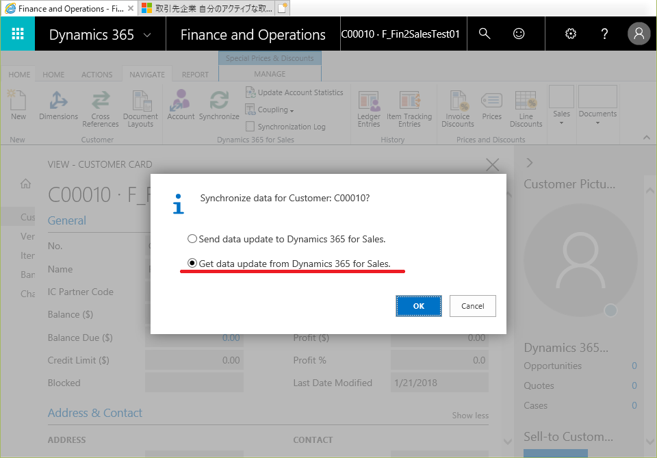Open the user profile avatar
This screenshot has width=657, height=458.
[639, 34]
